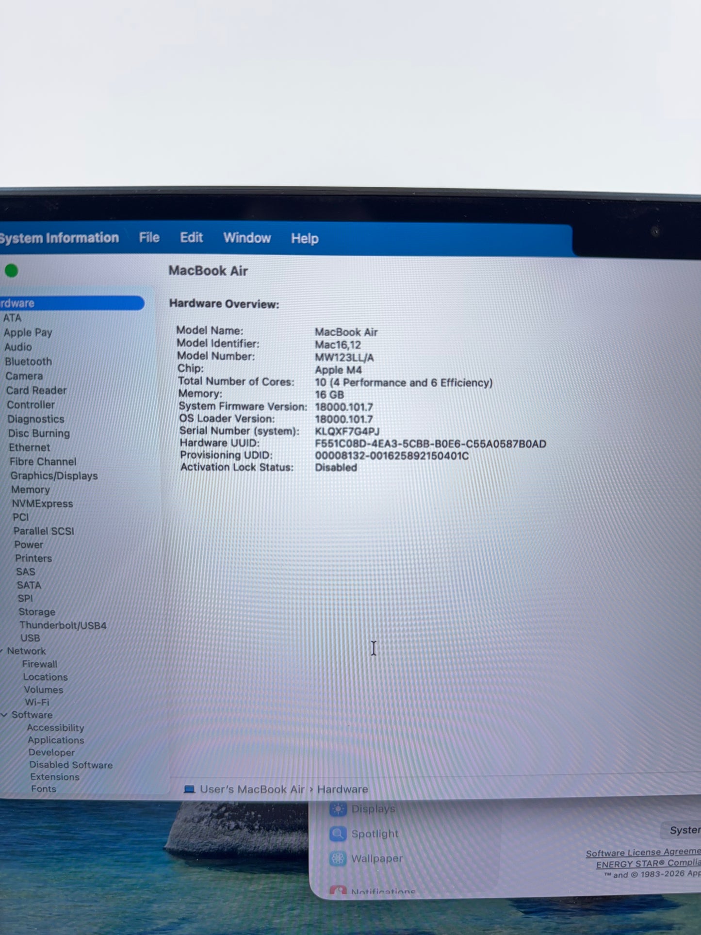
Task: Select Wi-Fi under Network
Action: (x=37, y=702)
